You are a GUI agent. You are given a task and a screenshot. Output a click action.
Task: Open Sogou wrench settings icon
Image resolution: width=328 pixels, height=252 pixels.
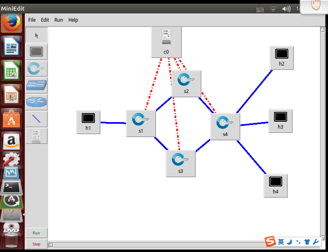point(316,242)
